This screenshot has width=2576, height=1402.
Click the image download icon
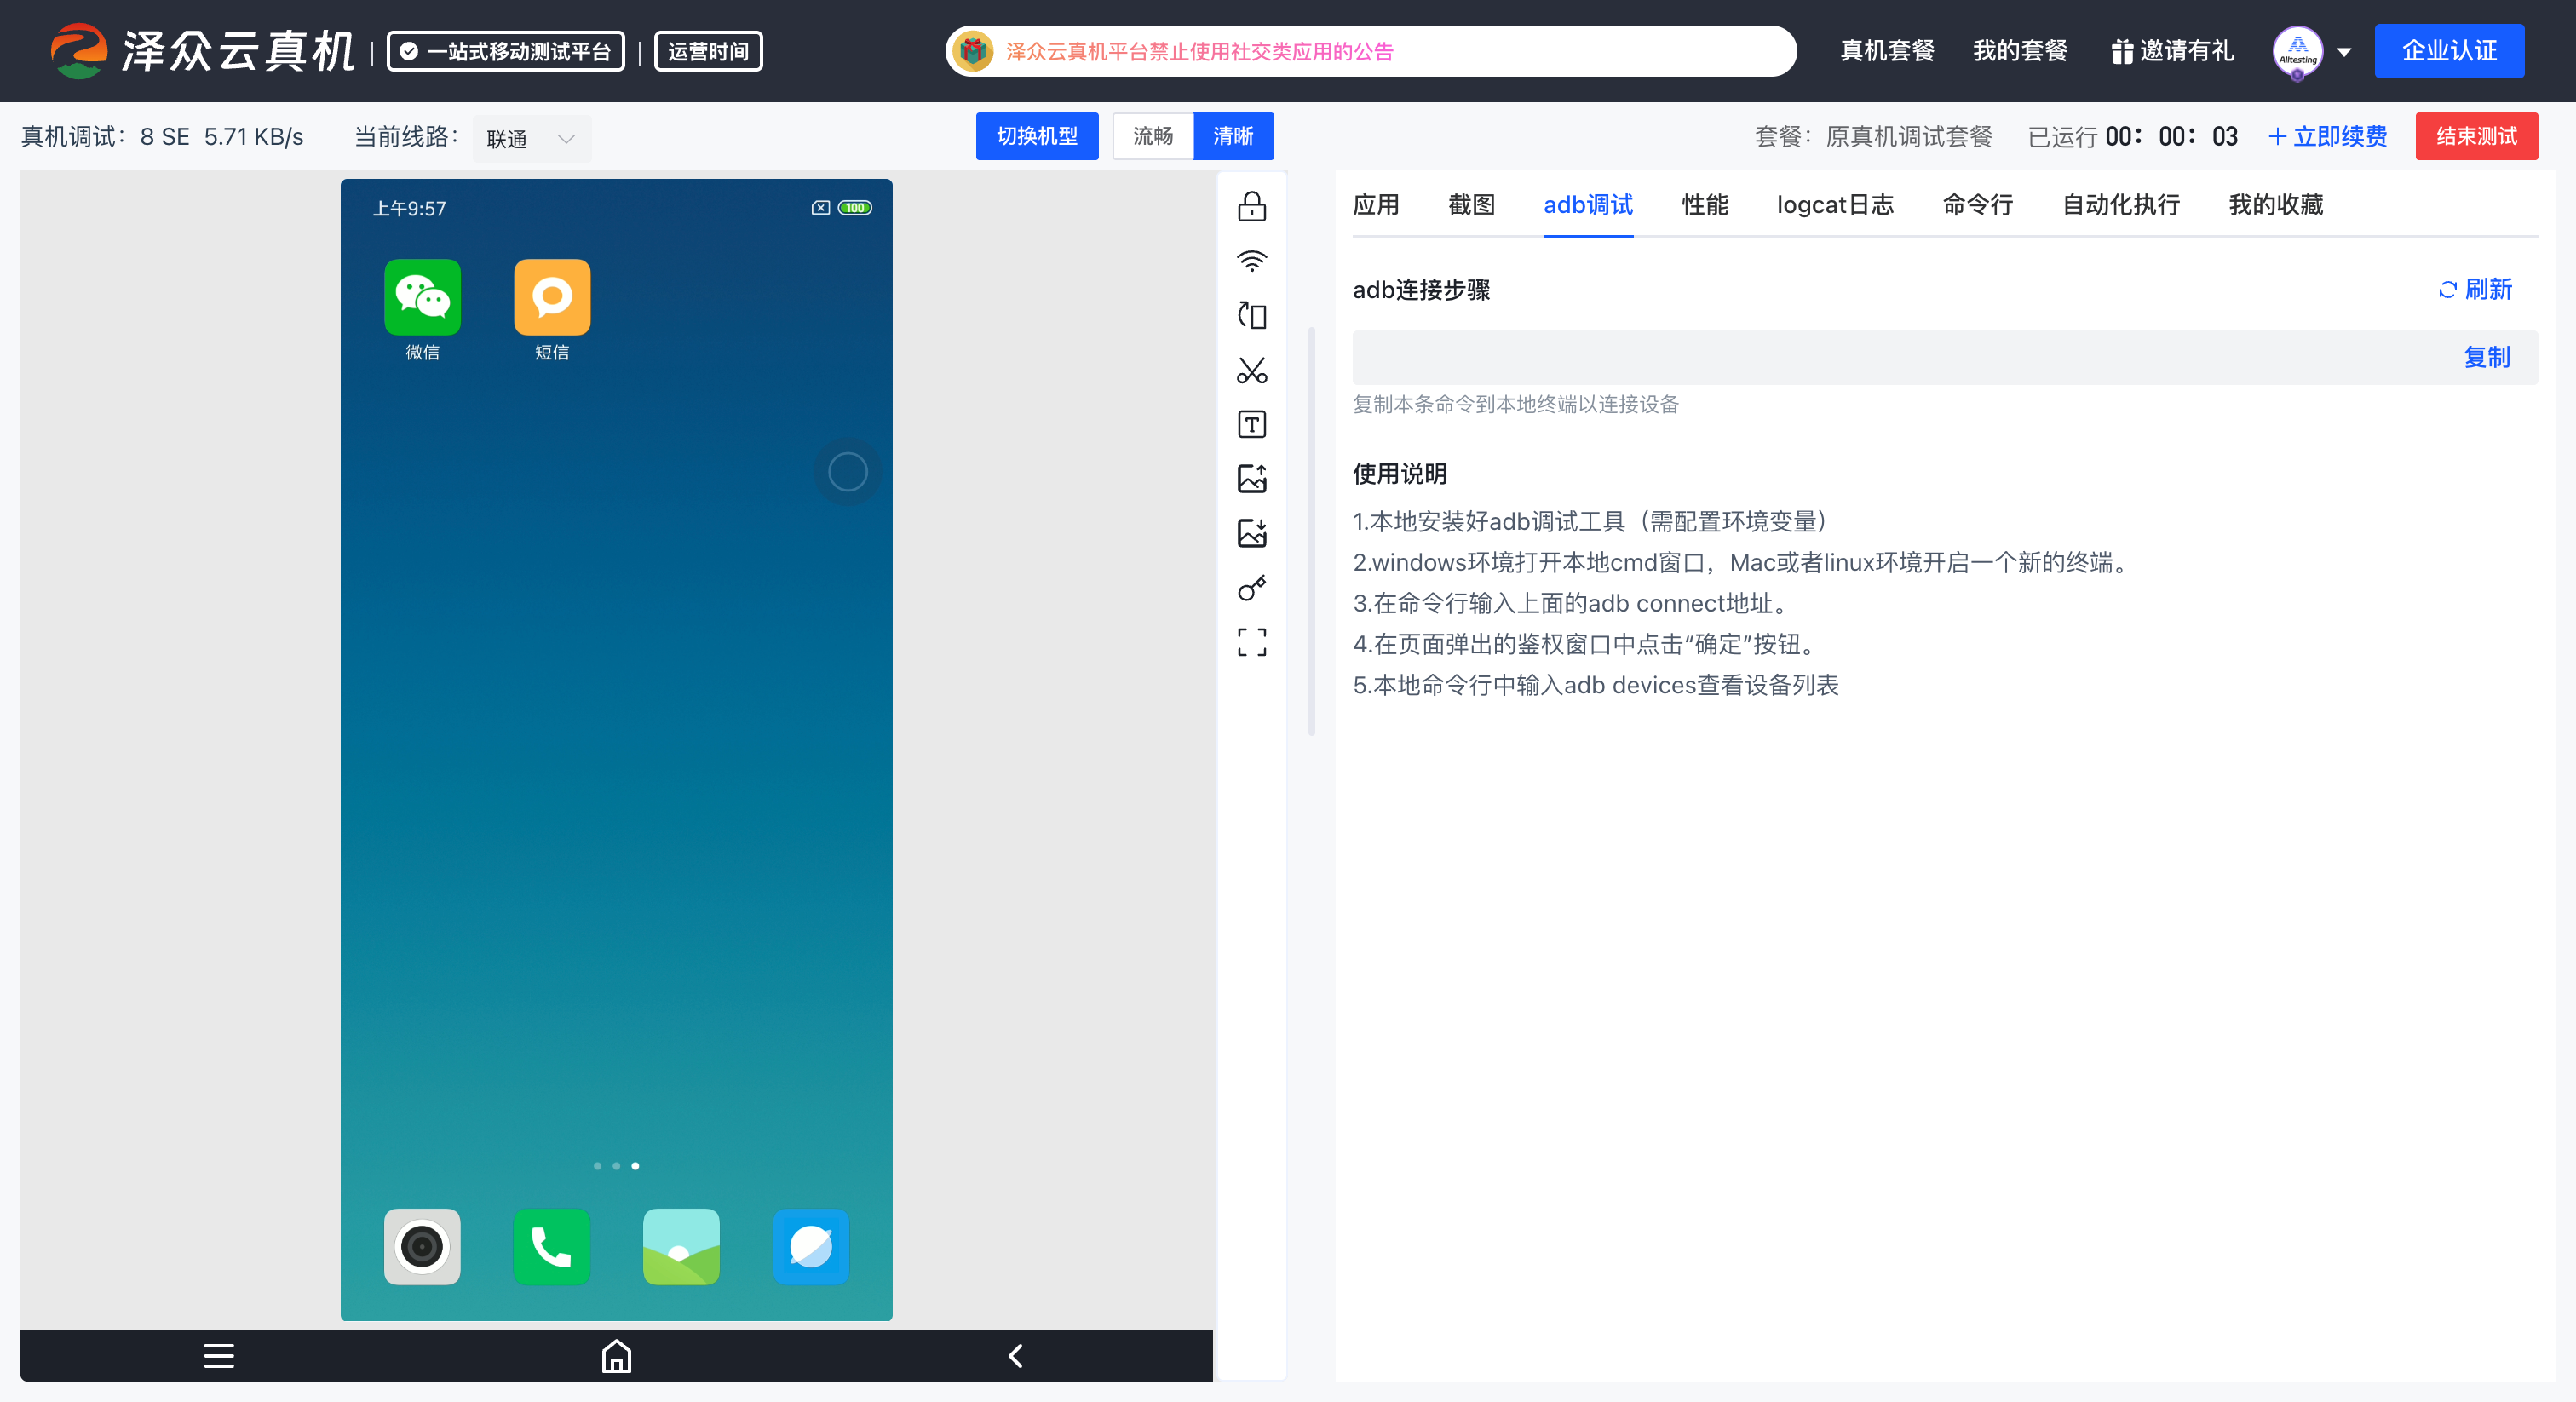tap(1251, 532)
